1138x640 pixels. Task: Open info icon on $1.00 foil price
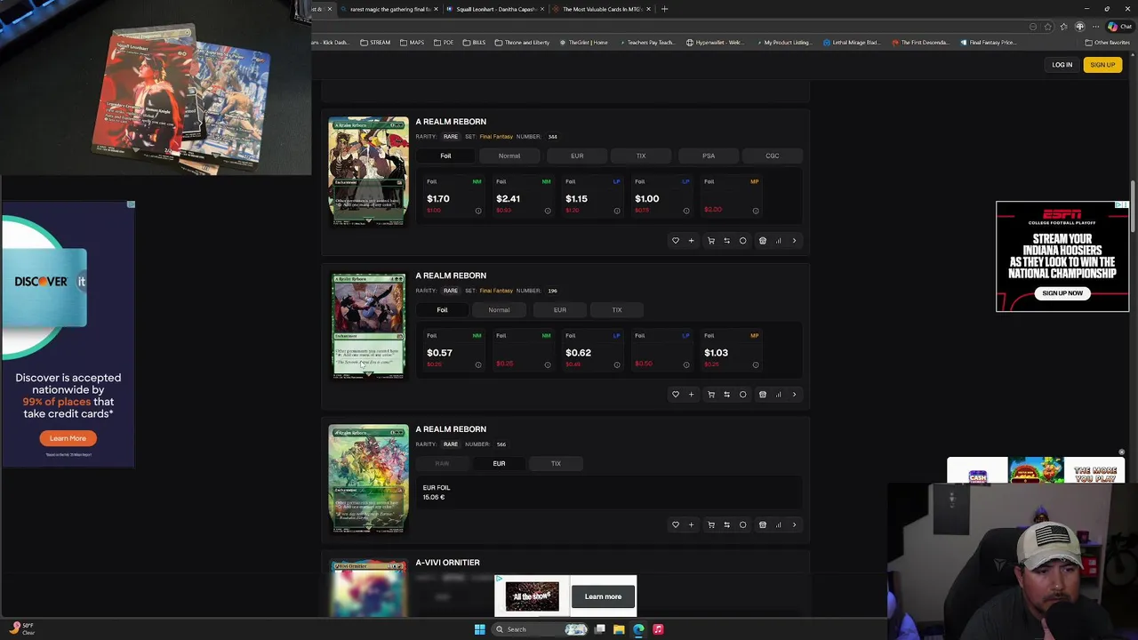click(686, 211)
